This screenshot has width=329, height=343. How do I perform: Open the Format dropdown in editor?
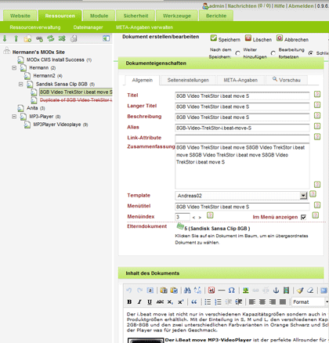click(310, 302)
